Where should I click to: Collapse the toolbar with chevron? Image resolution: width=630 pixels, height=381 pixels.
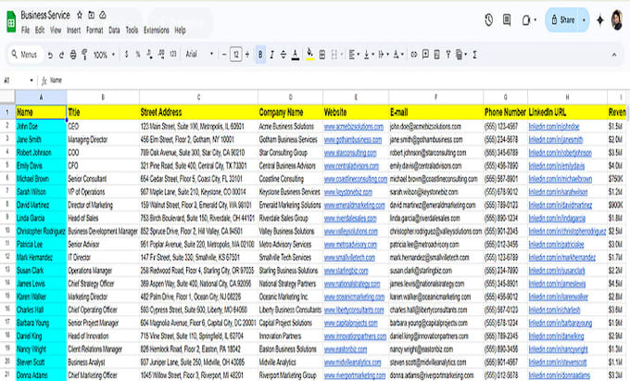(x=614, y=55)
